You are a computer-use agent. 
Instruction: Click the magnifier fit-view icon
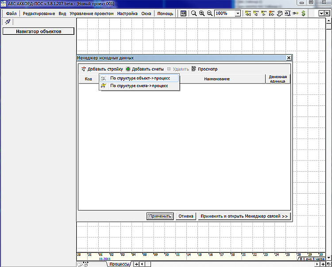point(194,13)
